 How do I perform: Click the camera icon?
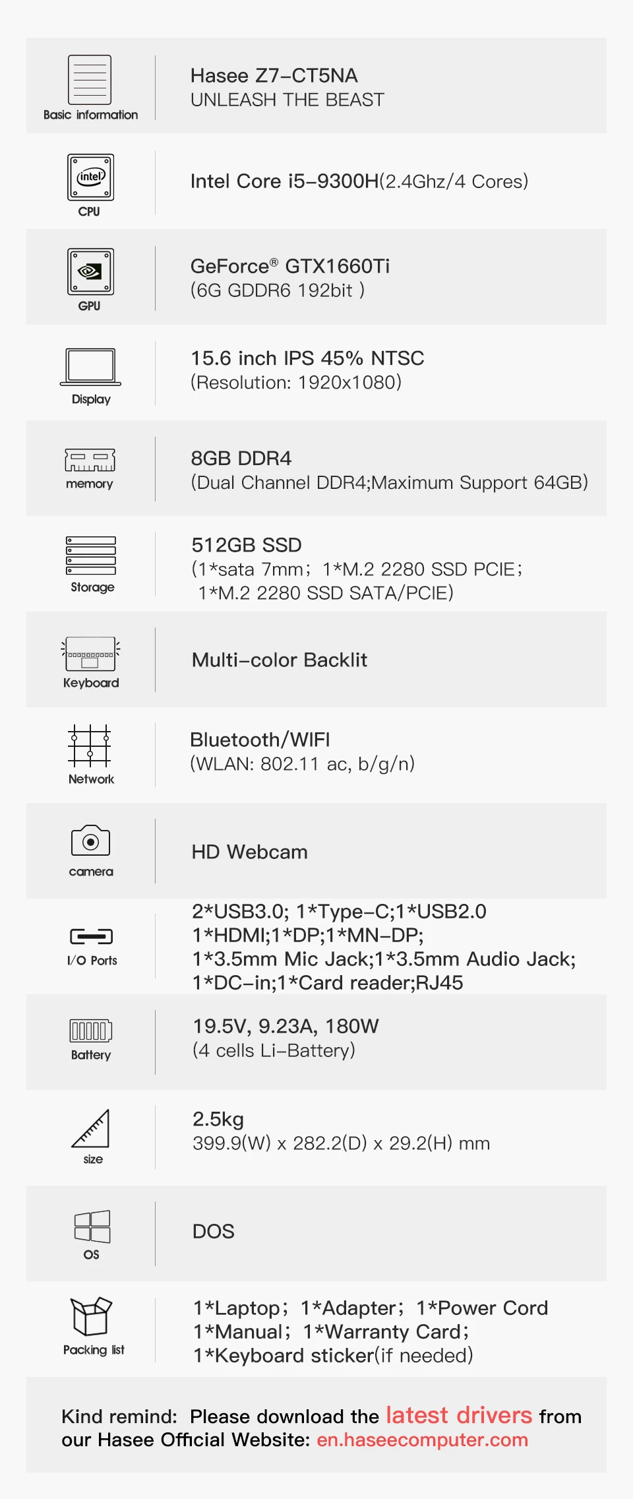[90, 841]
